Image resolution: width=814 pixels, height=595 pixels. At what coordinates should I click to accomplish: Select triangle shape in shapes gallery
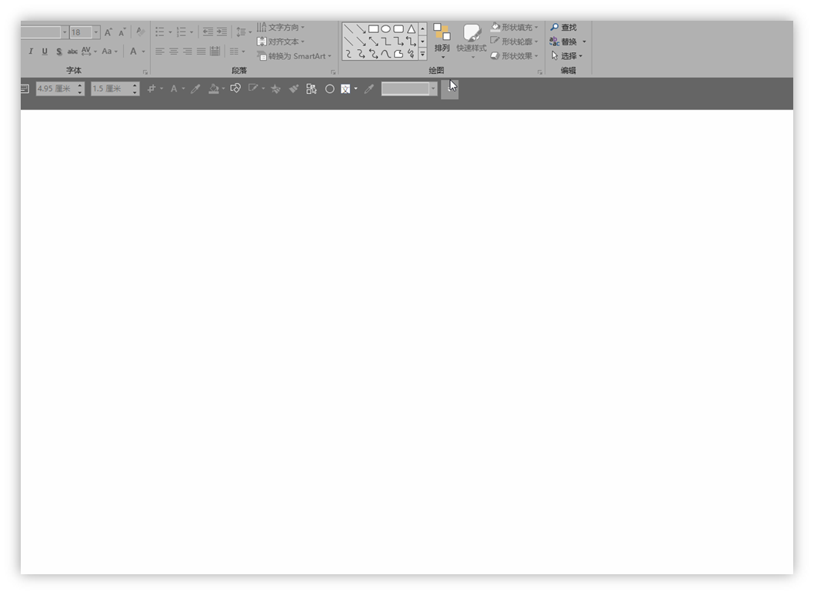[x=411, y=29]
